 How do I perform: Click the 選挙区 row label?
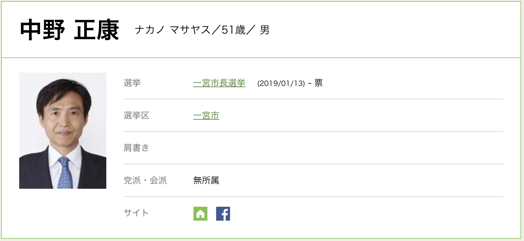tap(136, 116)
